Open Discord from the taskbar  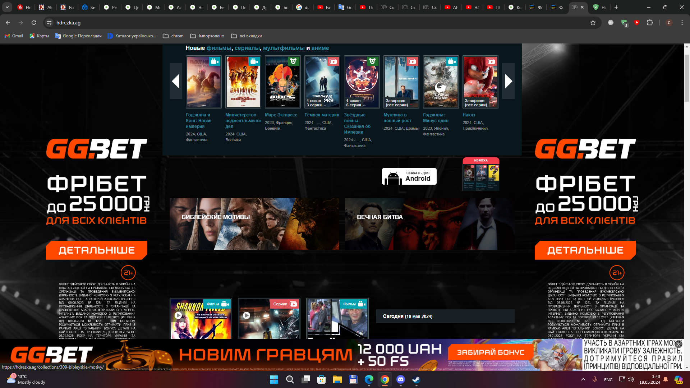point(400,379)
